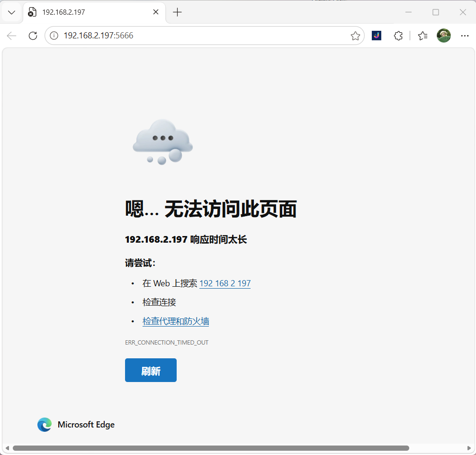
Task: Open Settings and more ellipsis menu
Action: [465, 36]
